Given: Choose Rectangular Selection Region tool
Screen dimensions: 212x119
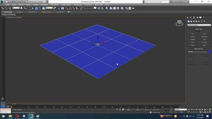Looking at the screenshot, I should coord(29,8).
